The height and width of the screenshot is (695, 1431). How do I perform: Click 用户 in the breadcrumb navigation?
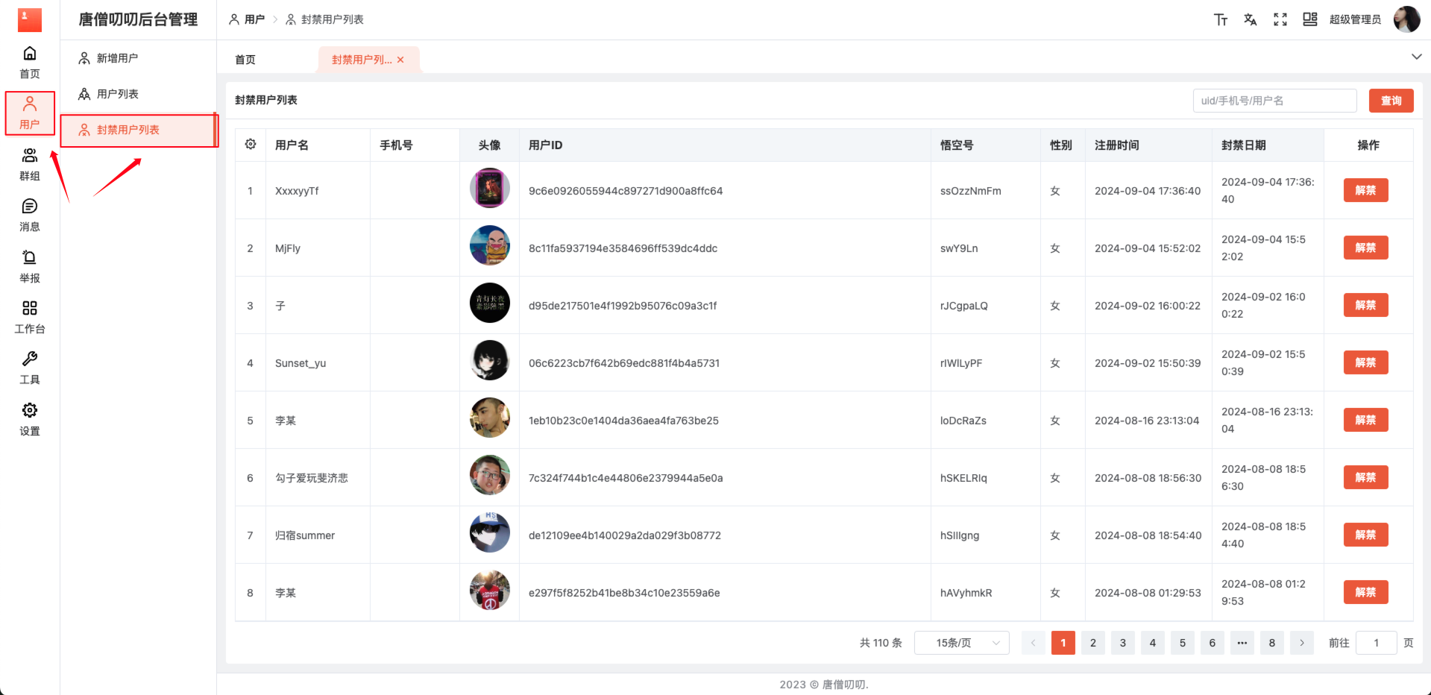pyautogui.click(x=254, y=19)
